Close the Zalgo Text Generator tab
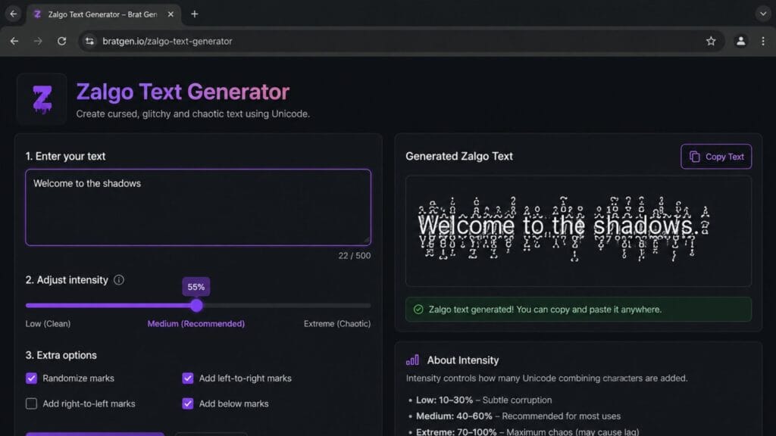Screen dimensions: 776x436 point(171,14)
